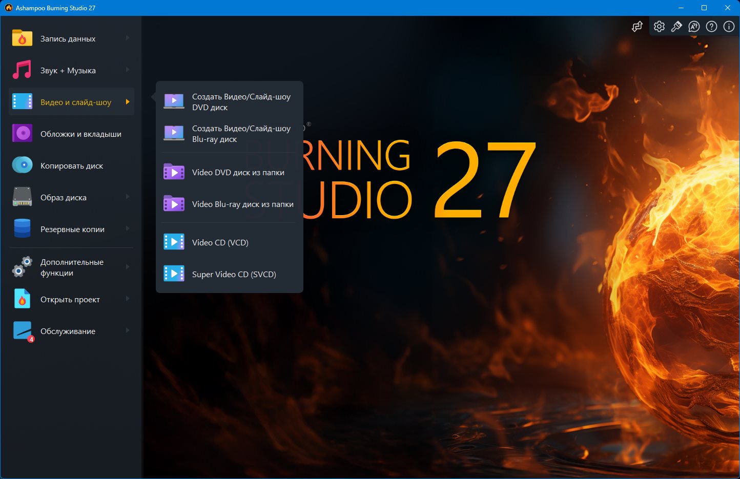
Task: Open the info (i) icon
Action: pos(729,27)
